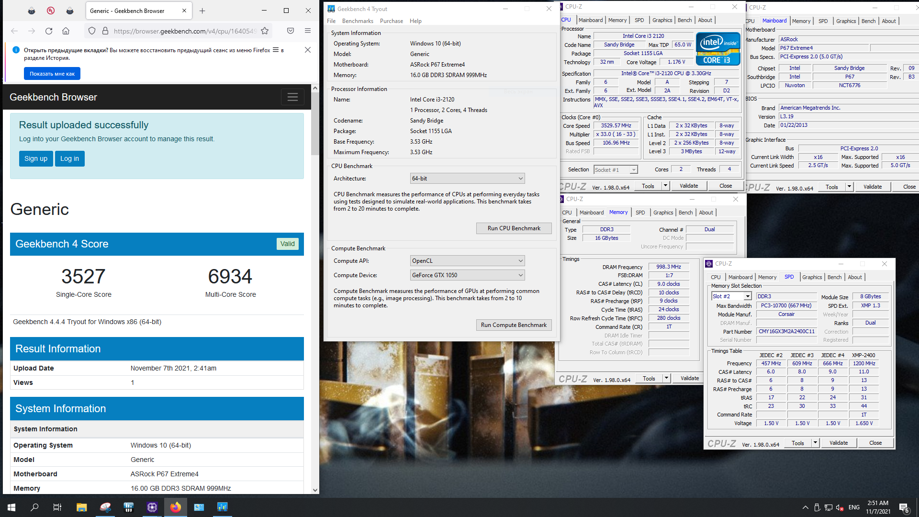The width and height of the screenshot is (919, 517).
Task: Go to the Firefox home page
Action: click(66, 31)
